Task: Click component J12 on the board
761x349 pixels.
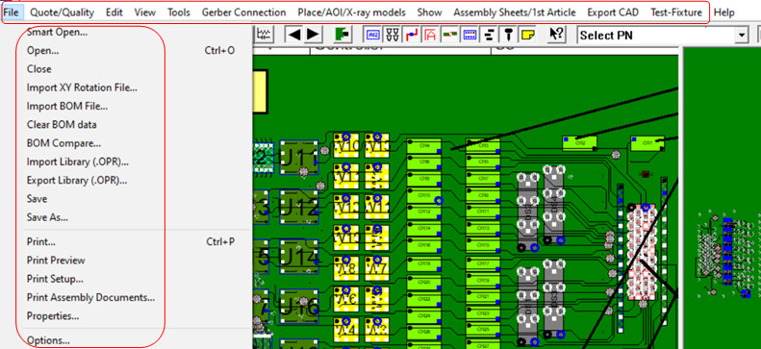Action: [x=299, y=207]
